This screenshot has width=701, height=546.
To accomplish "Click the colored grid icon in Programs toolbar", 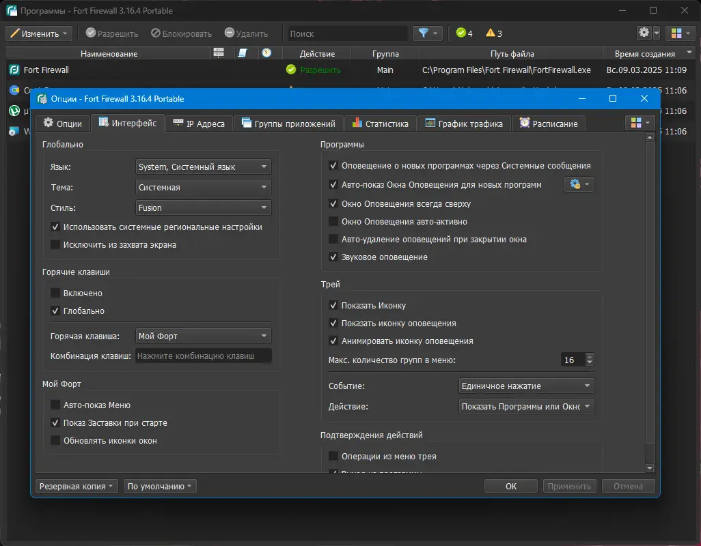I will 676,33.
